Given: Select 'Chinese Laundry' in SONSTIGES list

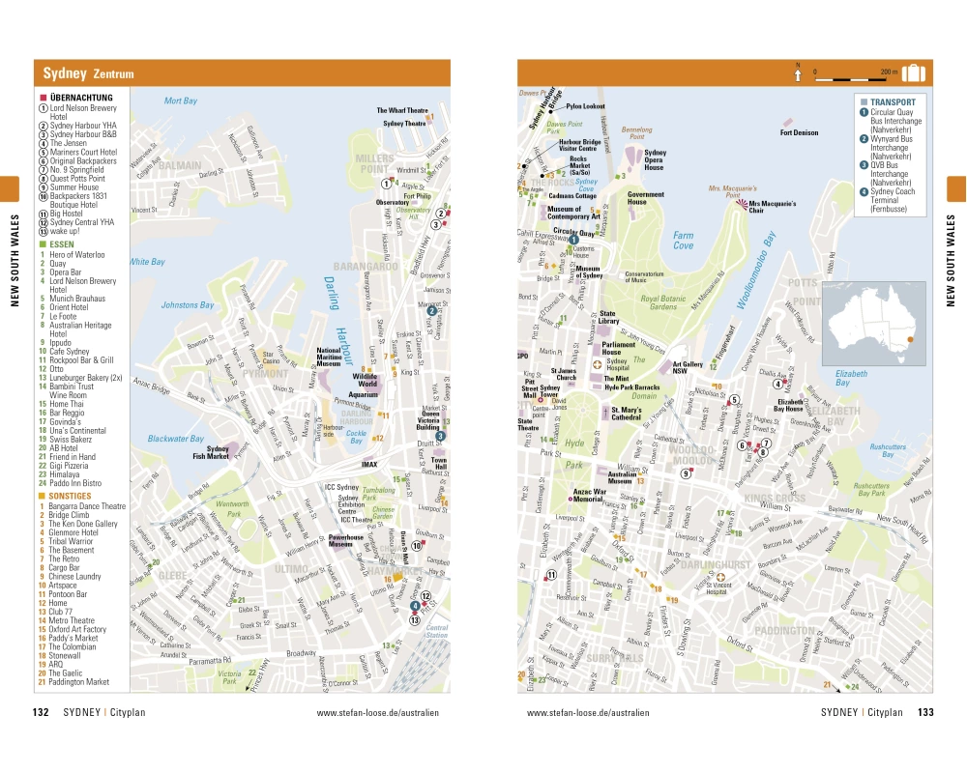Looking at the screenshot, I should click(x=74, y=576).
